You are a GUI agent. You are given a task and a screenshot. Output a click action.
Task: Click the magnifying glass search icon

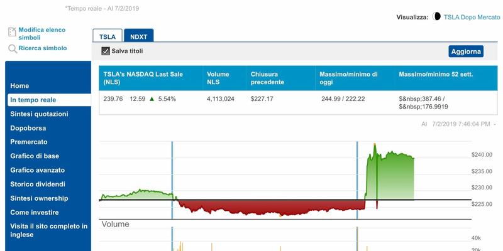(x=13, y=49)
